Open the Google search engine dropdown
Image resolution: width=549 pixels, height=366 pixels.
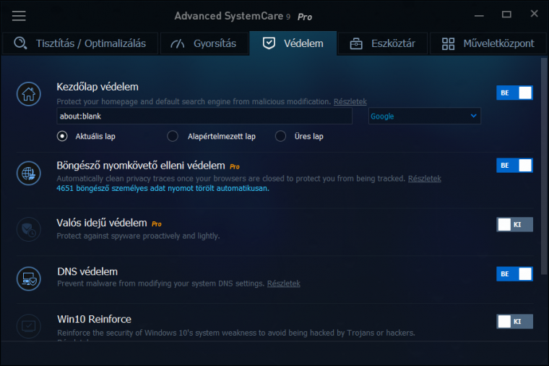click(x=424, y=116)
